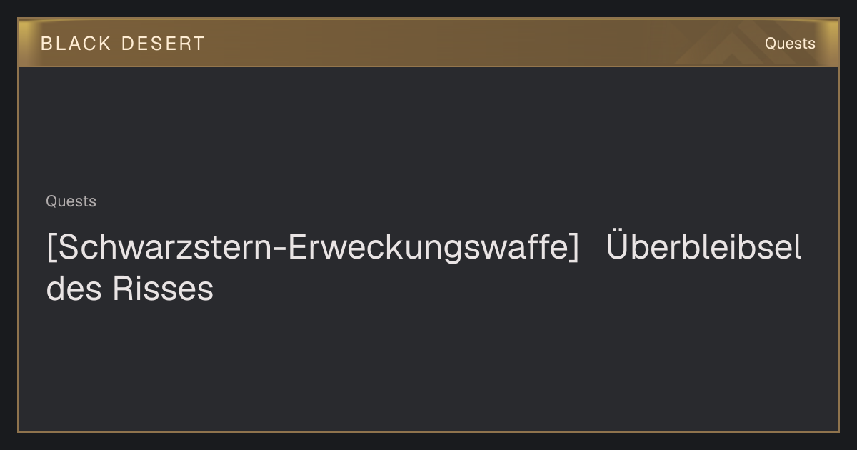
Task: Click the gold header banner's empty center
Action: tap(464, 43)
